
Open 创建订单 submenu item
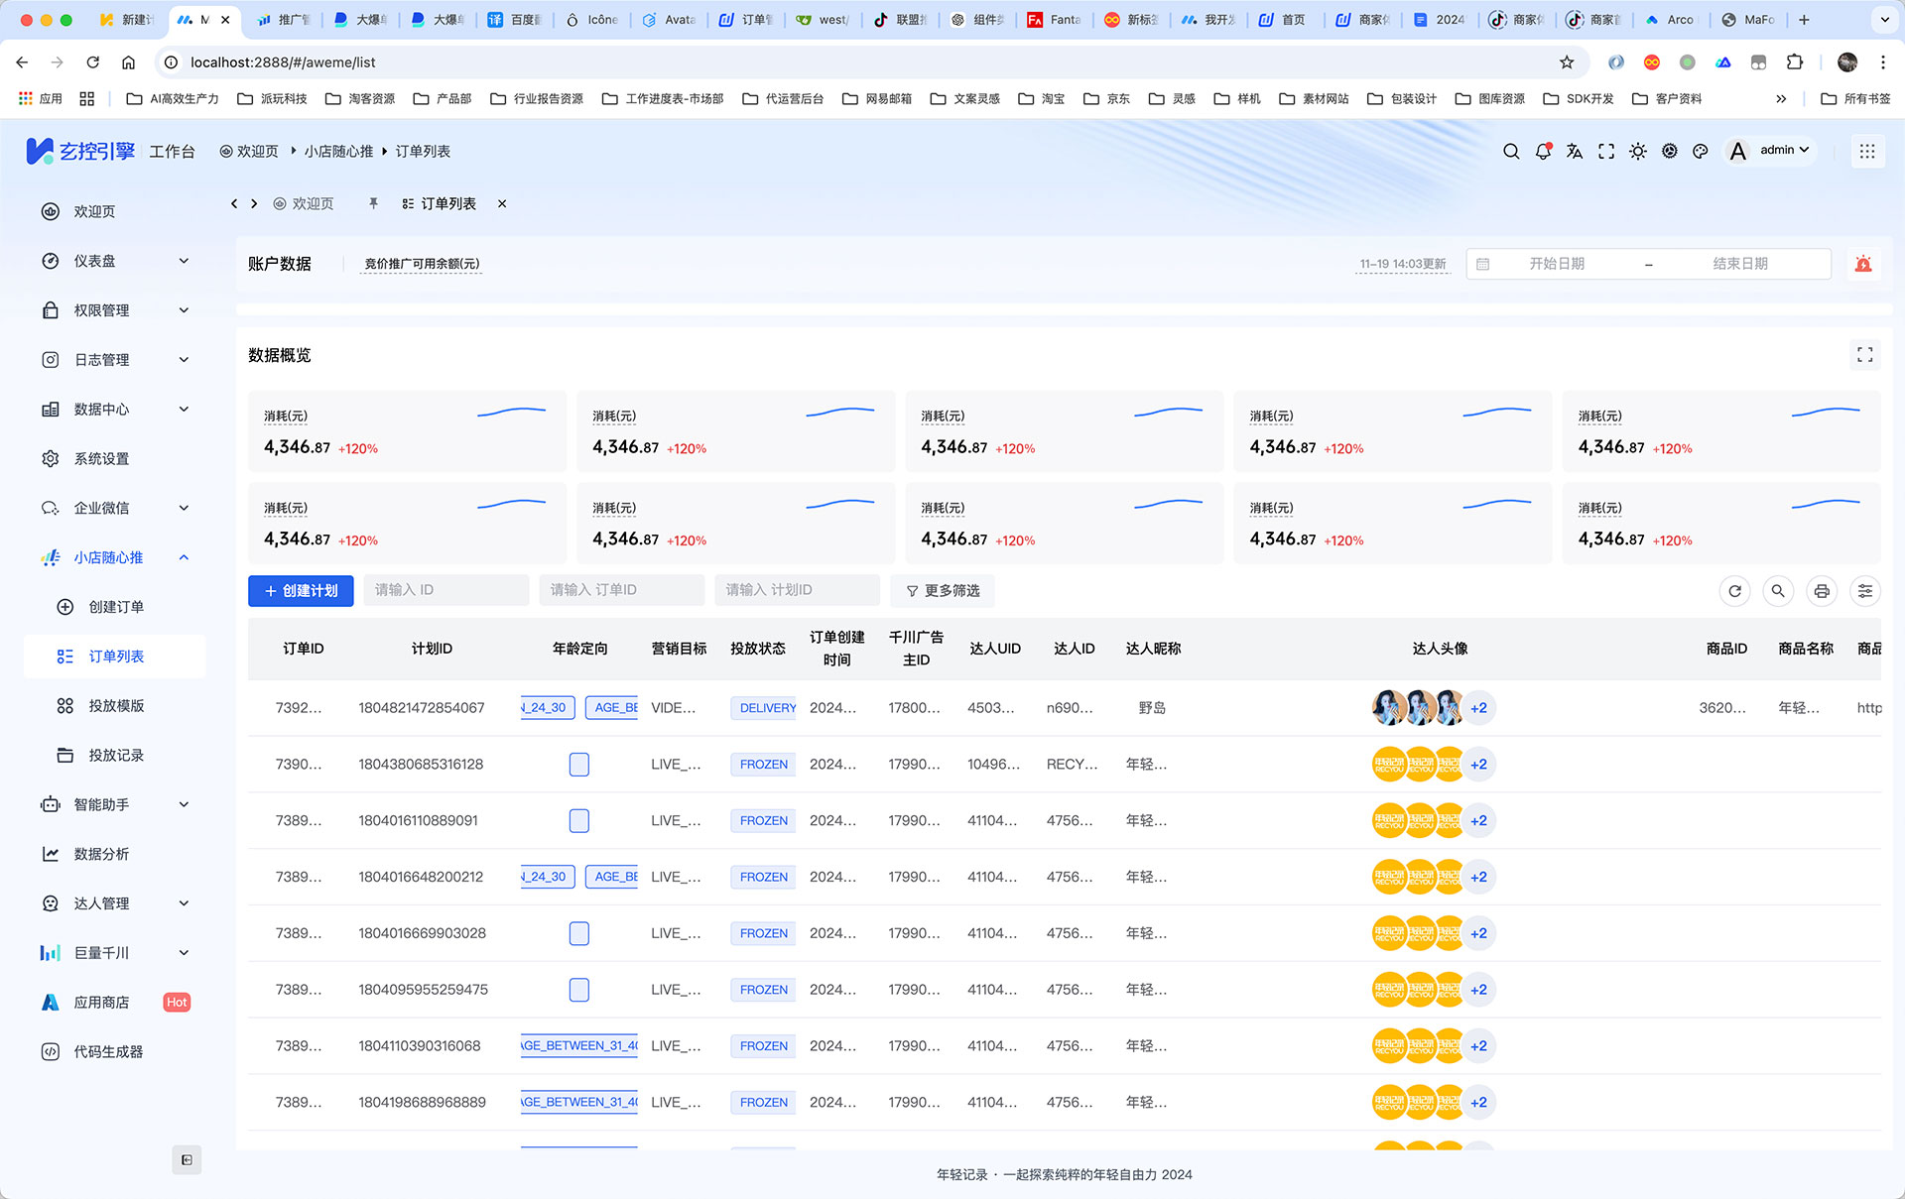(x=115, y=607)
